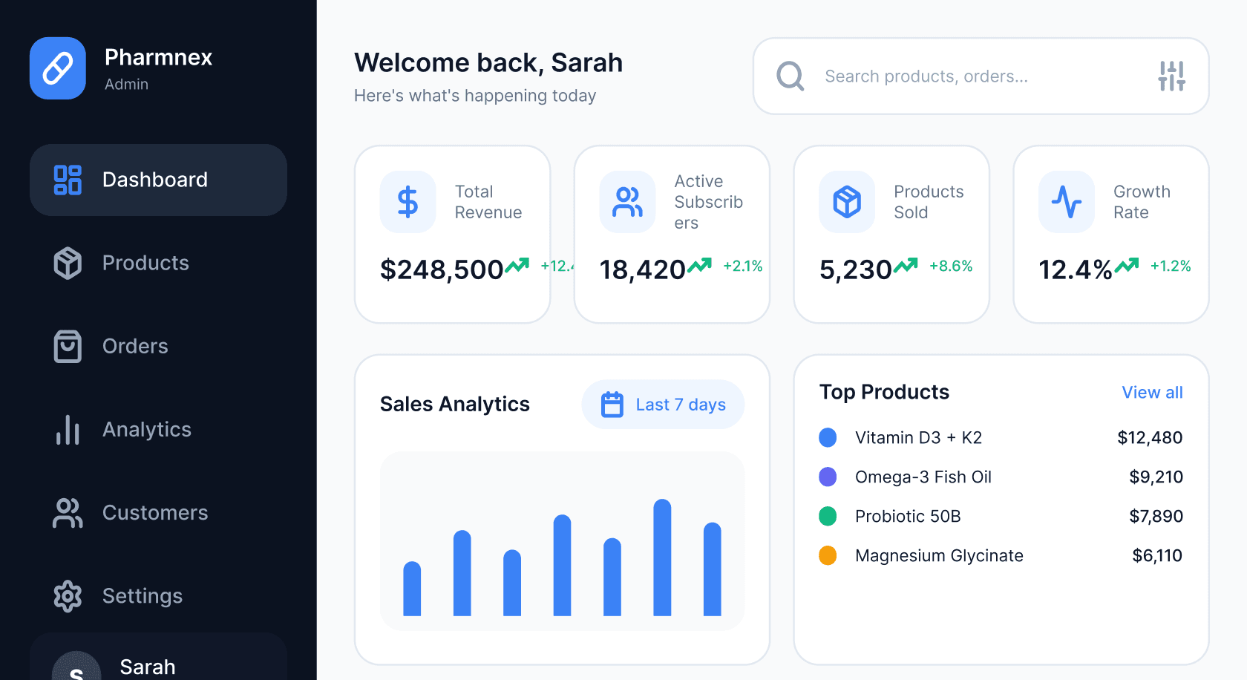
Task: Click the Growth Rate pulse icon
Action: [1067, 202]
